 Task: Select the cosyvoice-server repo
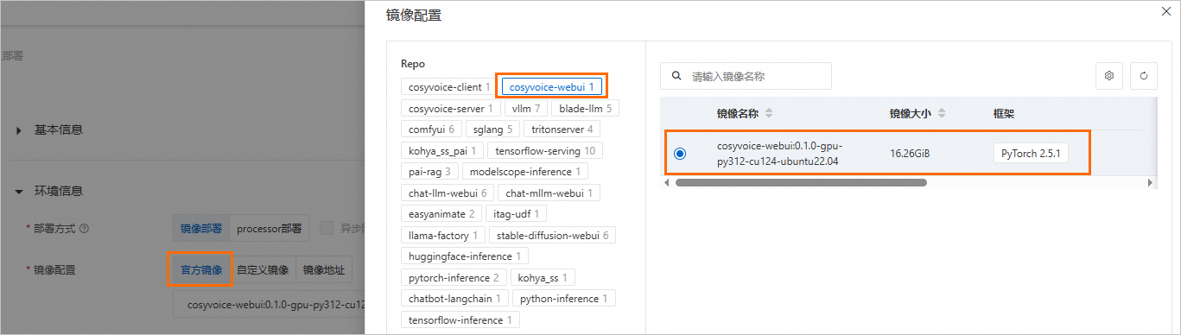(x=450, y=109)
